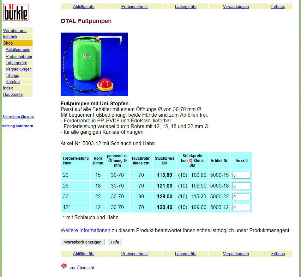Focus quantity field for article 5003-12
301x277 pixels.
coord(241,208)
